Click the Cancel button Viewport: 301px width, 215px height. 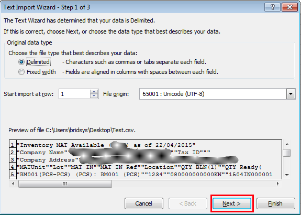coord(144,203)
